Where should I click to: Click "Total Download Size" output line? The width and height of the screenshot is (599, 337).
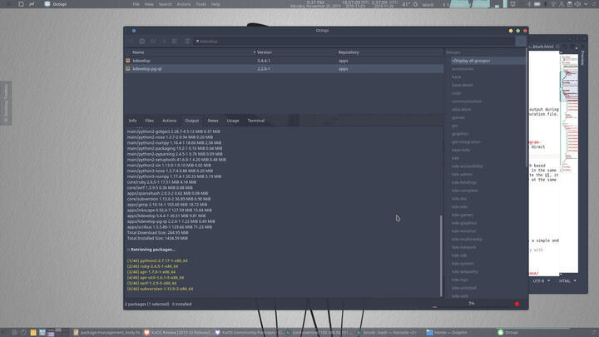click(x=158, y=232)
